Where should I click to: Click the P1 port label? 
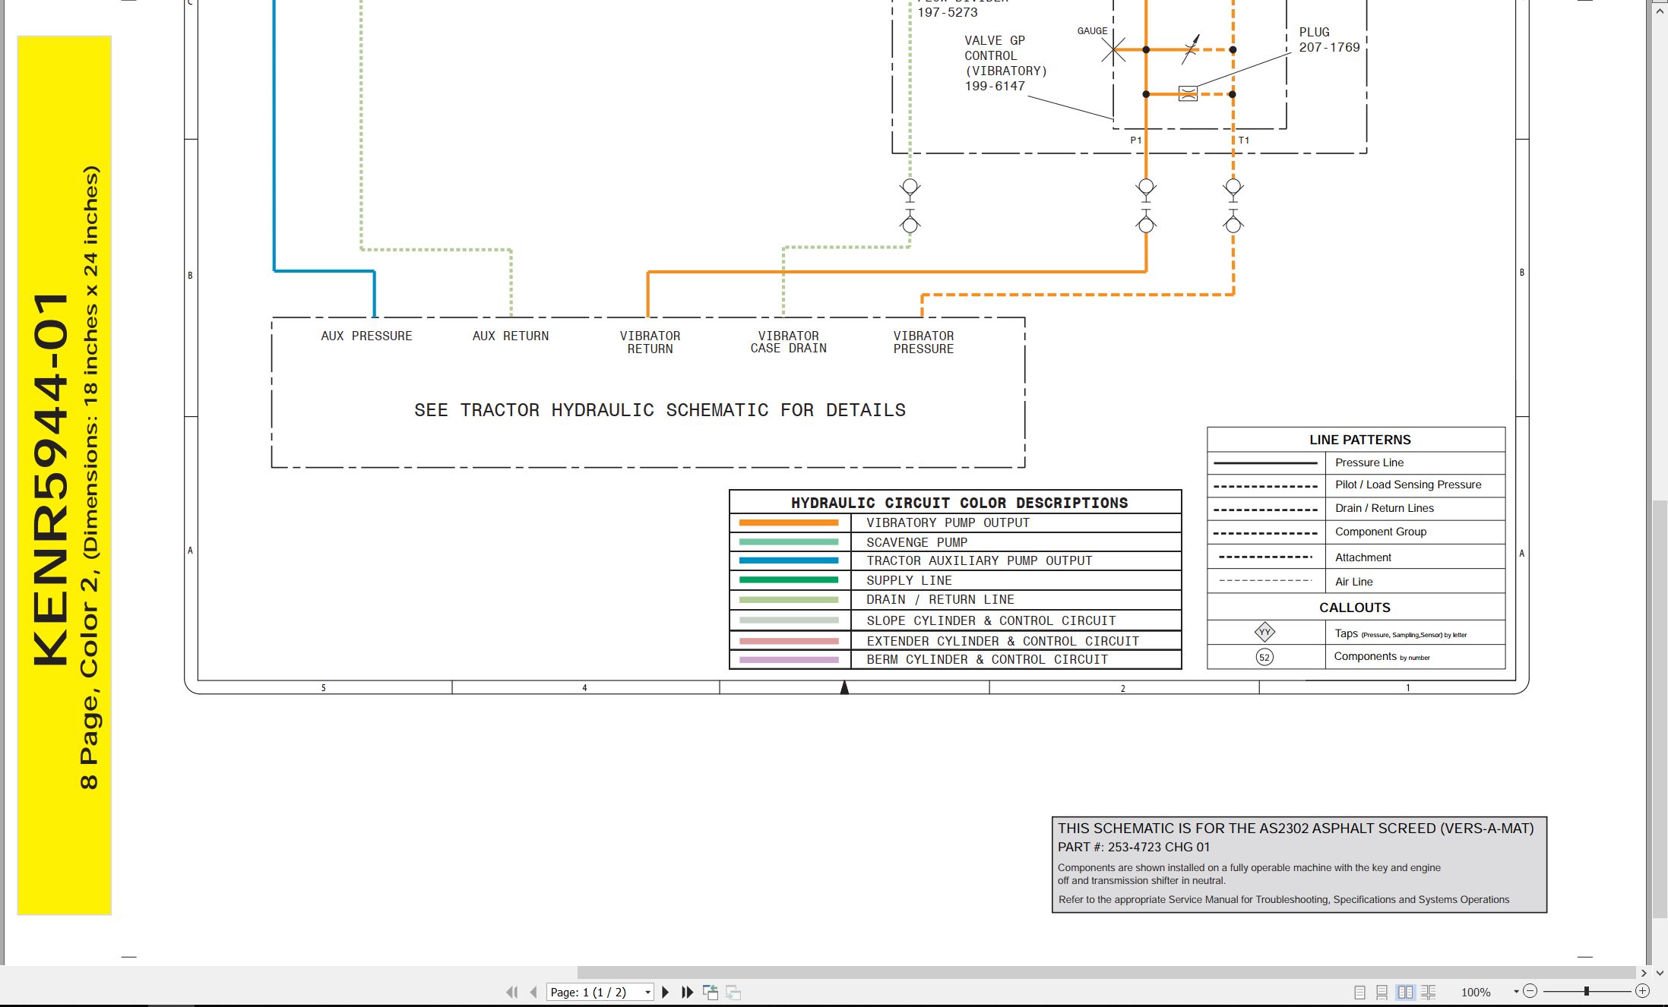click(1135, 140)
